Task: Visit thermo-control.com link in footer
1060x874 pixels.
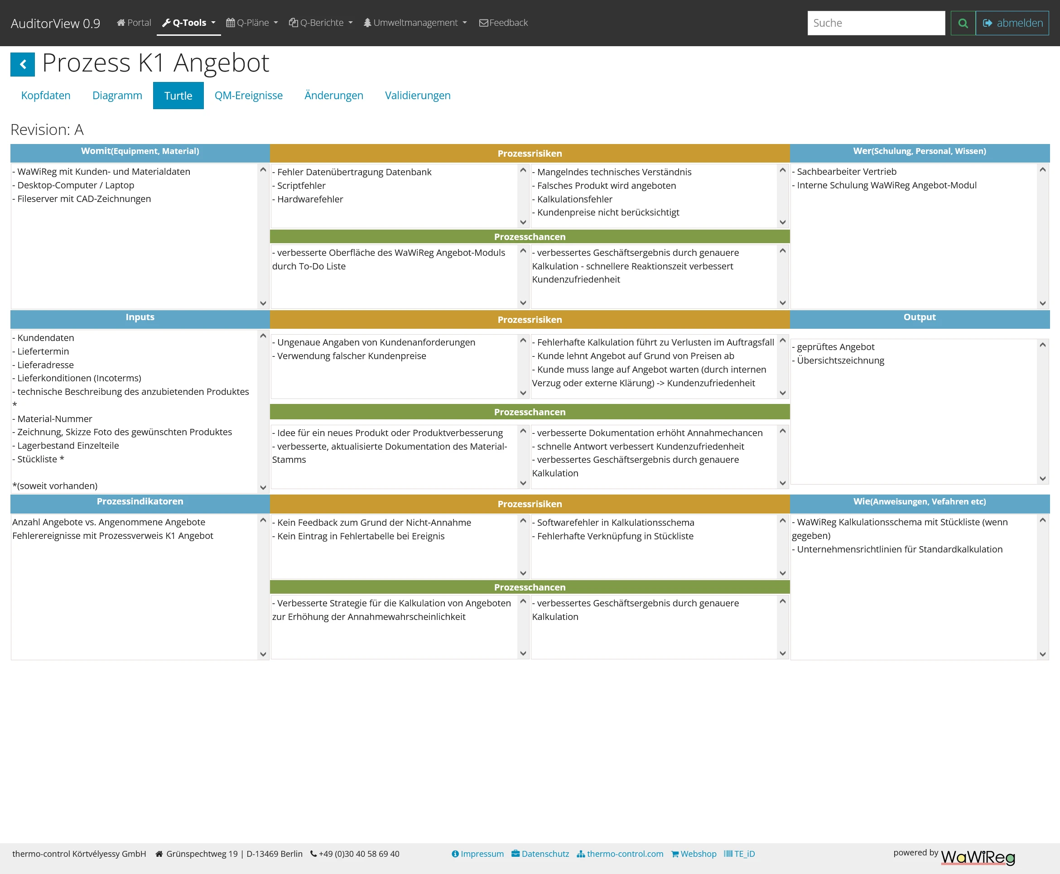Action: (x=620, y=854)
